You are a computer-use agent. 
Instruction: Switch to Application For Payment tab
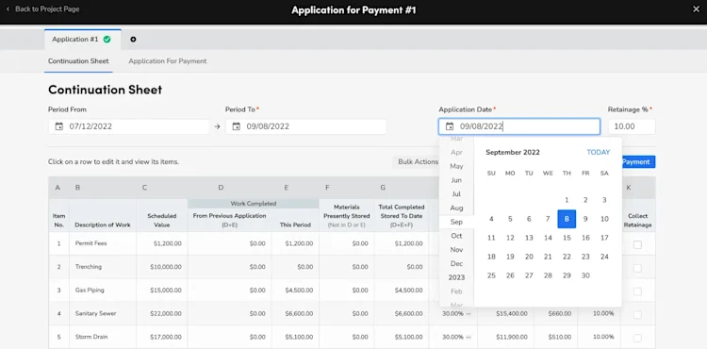(x=167, y=61)
